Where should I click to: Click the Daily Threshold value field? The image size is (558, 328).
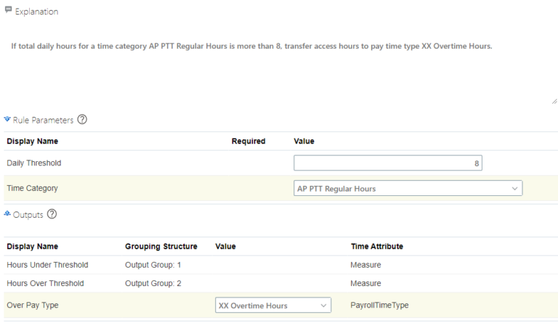coord(388,163)
